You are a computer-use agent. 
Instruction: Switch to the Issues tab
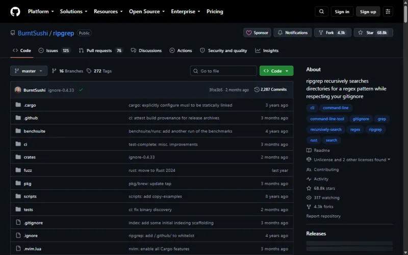click(x=55, y=50)
